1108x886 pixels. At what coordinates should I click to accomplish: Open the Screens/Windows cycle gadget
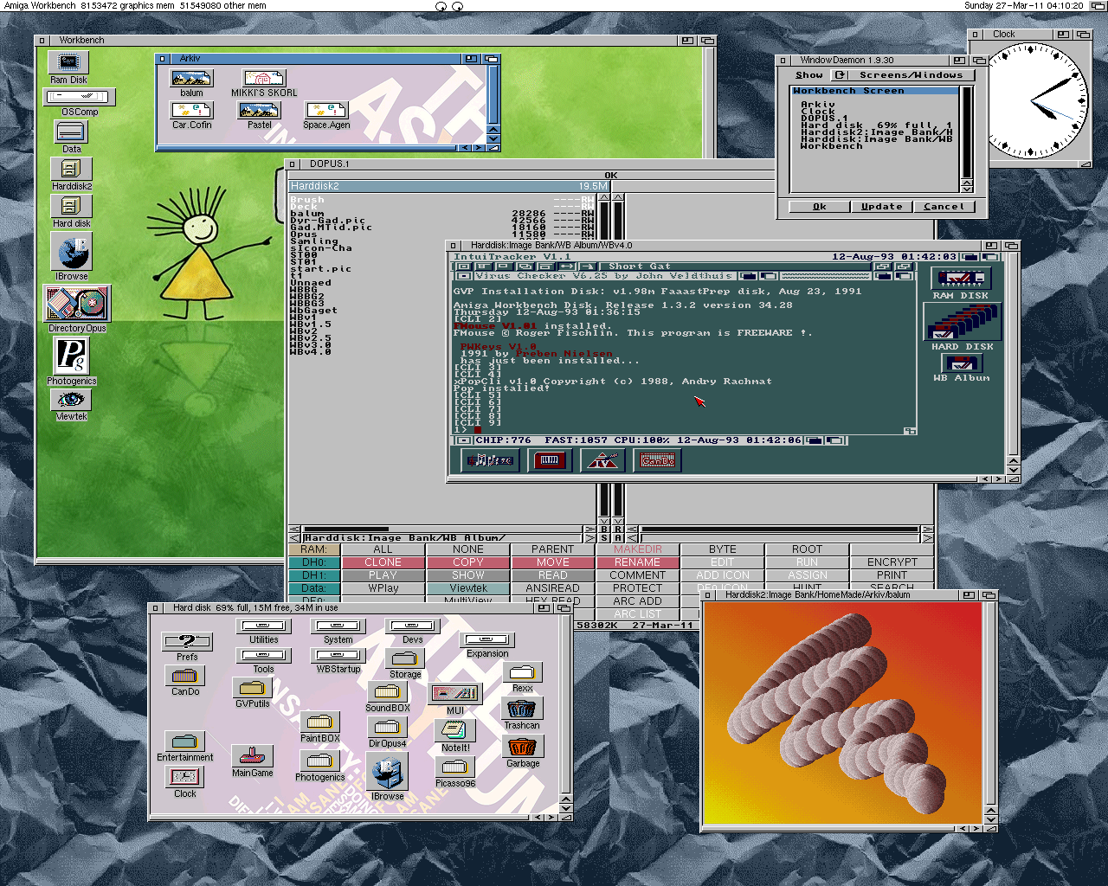(903, 75)
